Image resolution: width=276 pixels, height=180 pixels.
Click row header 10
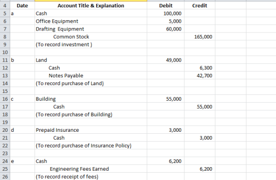pos(5,52)
